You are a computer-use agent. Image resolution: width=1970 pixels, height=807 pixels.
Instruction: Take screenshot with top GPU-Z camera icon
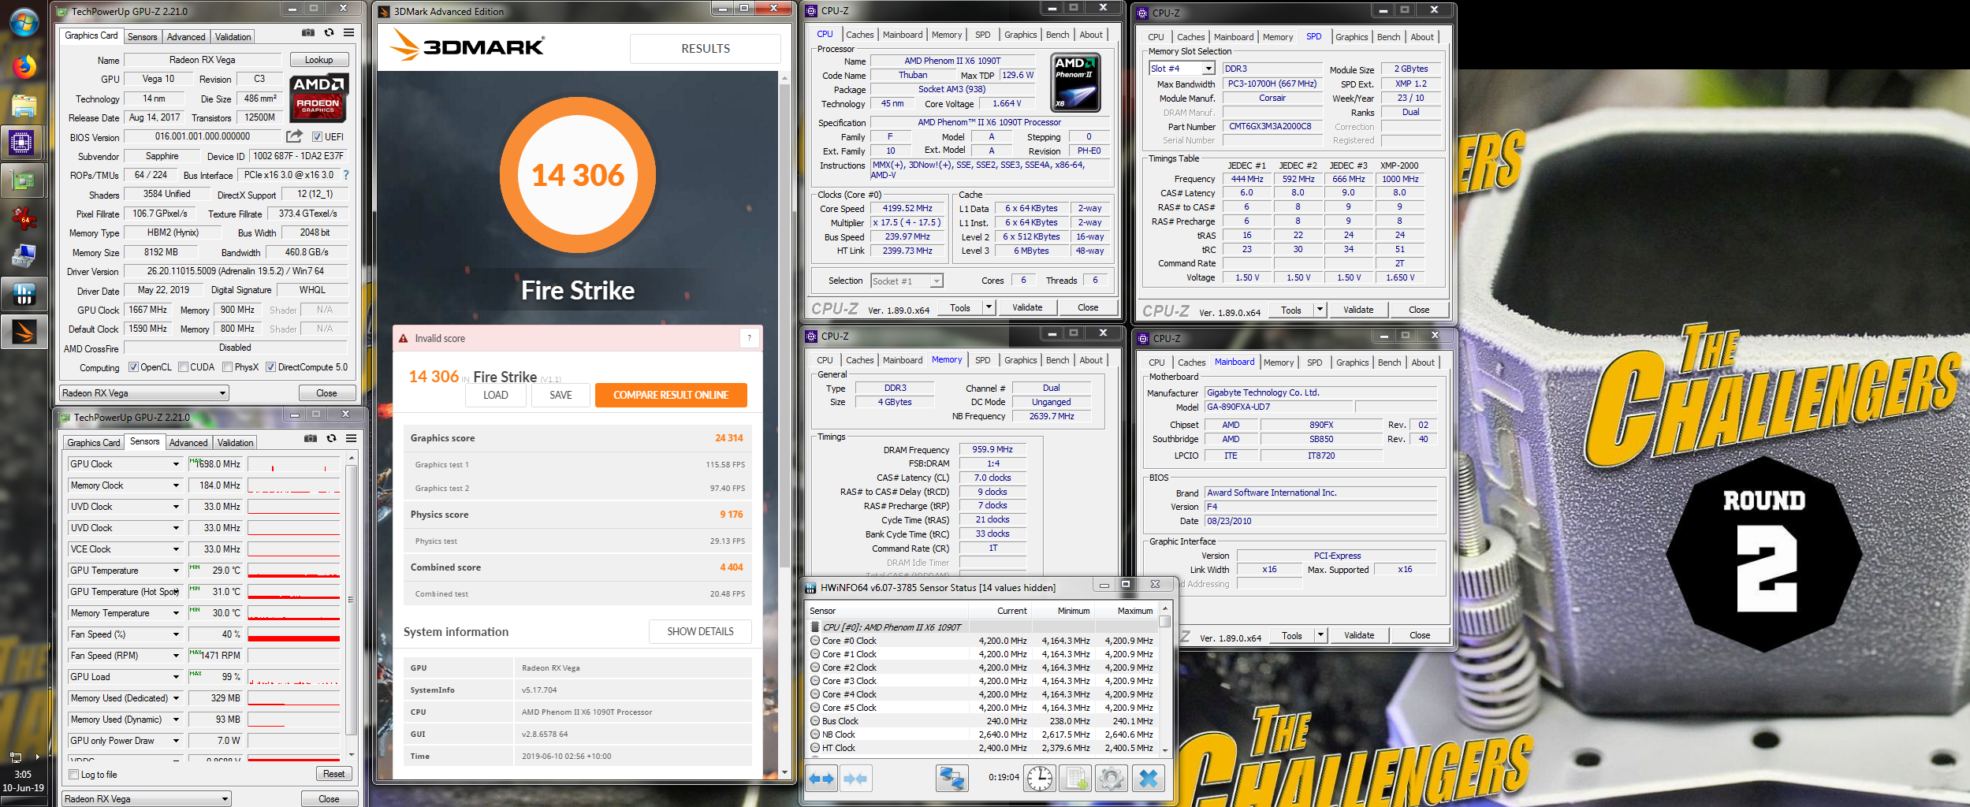pos(308,33)
